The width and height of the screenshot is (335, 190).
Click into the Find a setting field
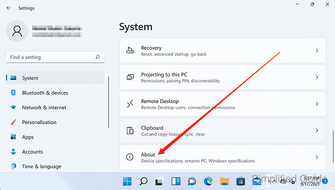[x=55, y=57]
